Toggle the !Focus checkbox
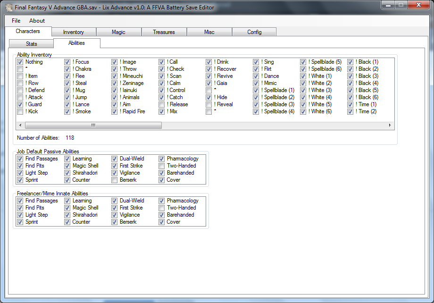 67,62
